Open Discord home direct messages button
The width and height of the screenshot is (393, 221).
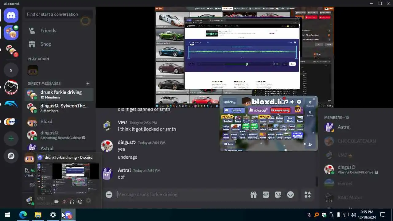pyautogui.click(x=11, y=15)
